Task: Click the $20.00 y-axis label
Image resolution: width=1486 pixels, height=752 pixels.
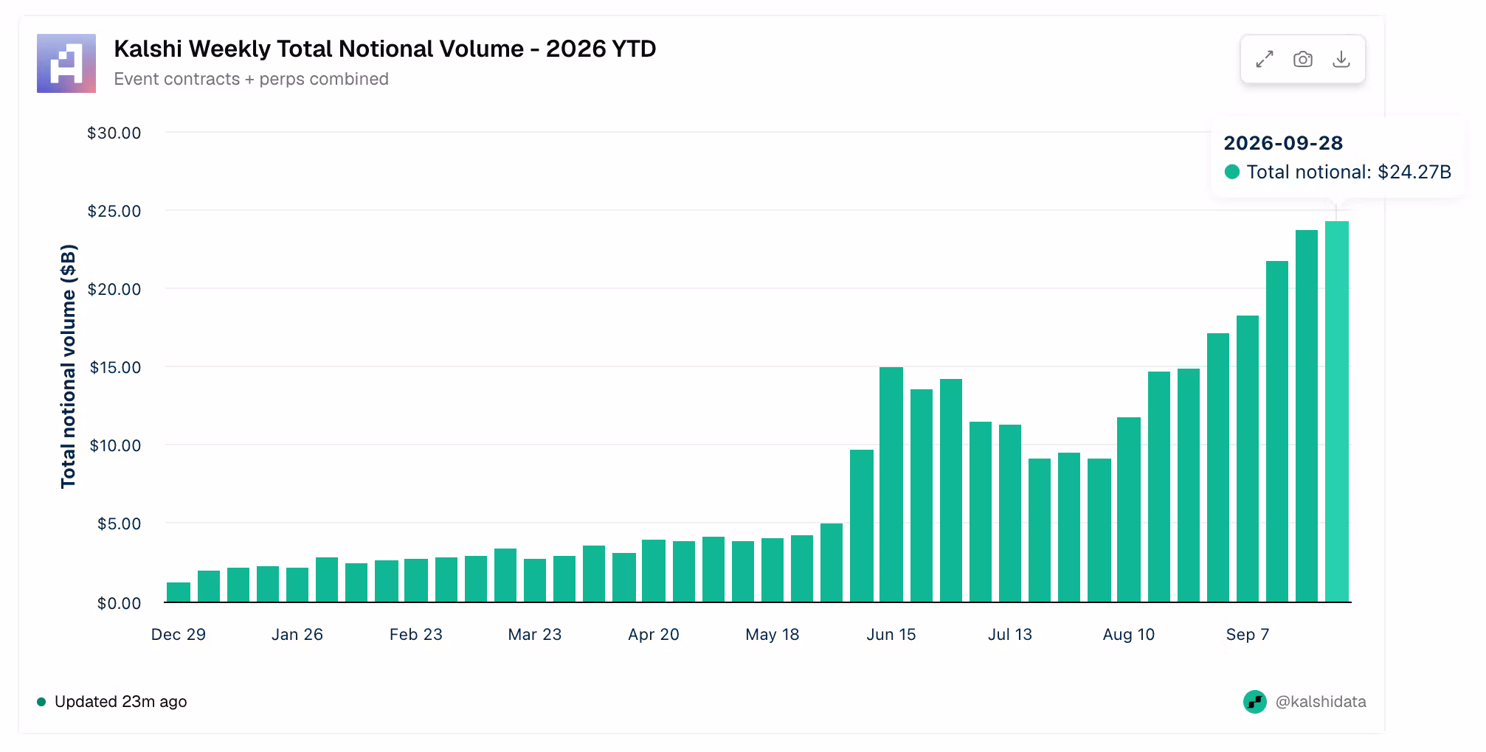Action: 114,290
